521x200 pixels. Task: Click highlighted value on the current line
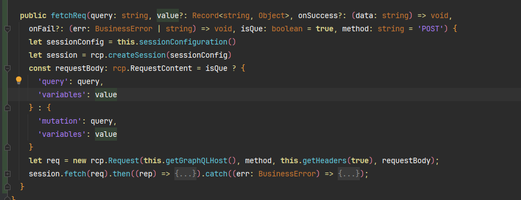coord(106,95)
